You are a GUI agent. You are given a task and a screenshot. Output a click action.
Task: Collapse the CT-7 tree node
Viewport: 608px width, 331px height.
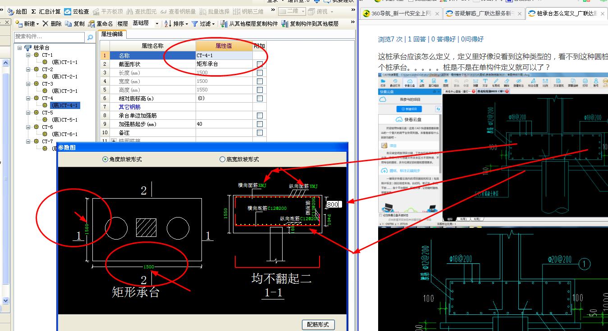point(28,141)
